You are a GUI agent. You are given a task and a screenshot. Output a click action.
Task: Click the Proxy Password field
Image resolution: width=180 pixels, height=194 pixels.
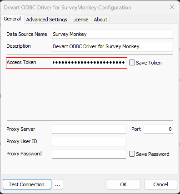[89, 154]
